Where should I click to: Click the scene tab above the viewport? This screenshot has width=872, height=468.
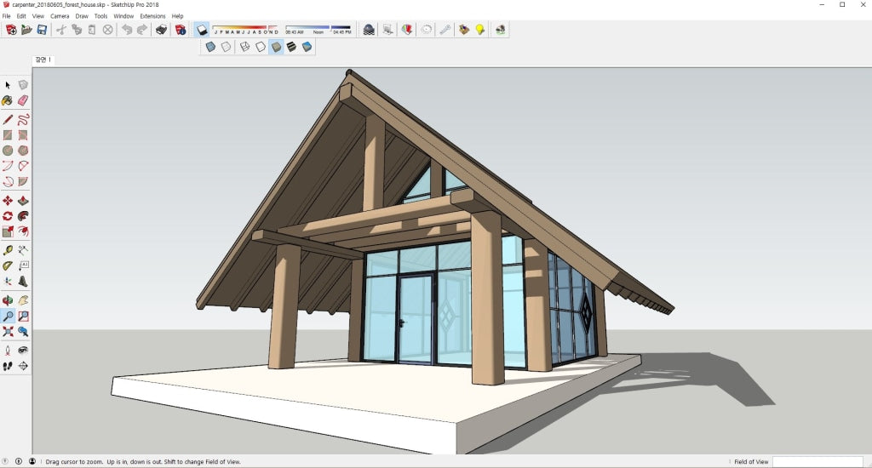coord(43,60)
